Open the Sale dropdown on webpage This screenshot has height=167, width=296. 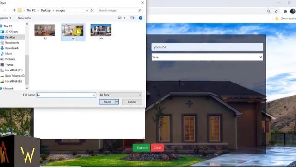207,57
